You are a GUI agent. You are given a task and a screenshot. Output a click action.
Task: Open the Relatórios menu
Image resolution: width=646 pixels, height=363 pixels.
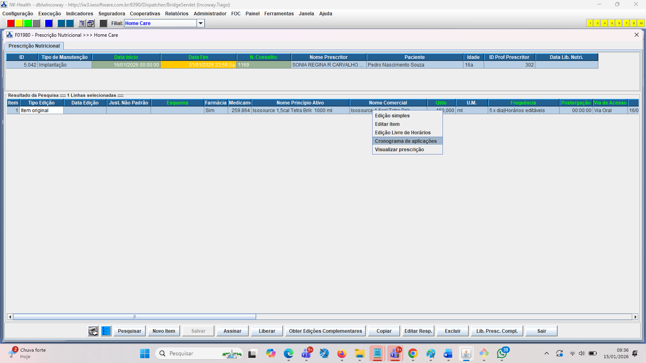176,14
